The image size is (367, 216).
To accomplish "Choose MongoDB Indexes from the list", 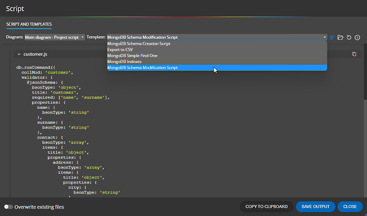I will pyautogui.click(x=124, y=61).
